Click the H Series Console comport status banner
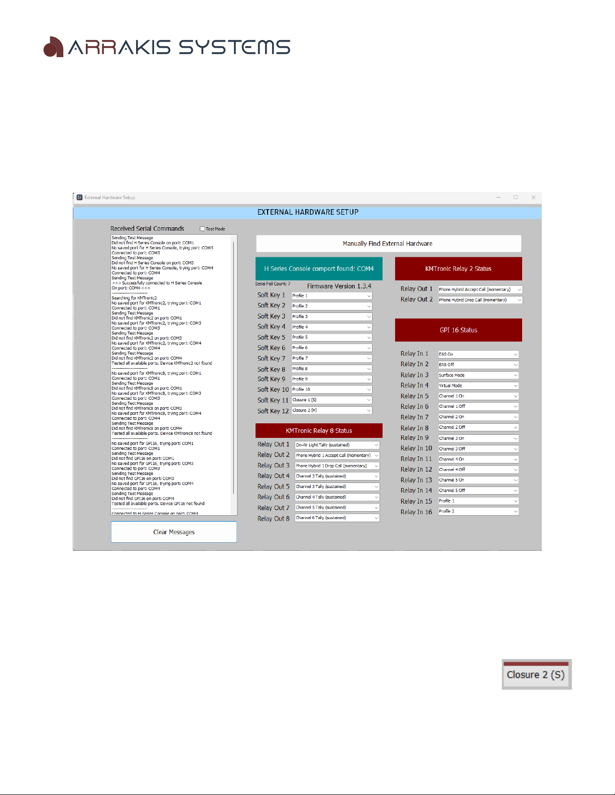 click(319, 269)
